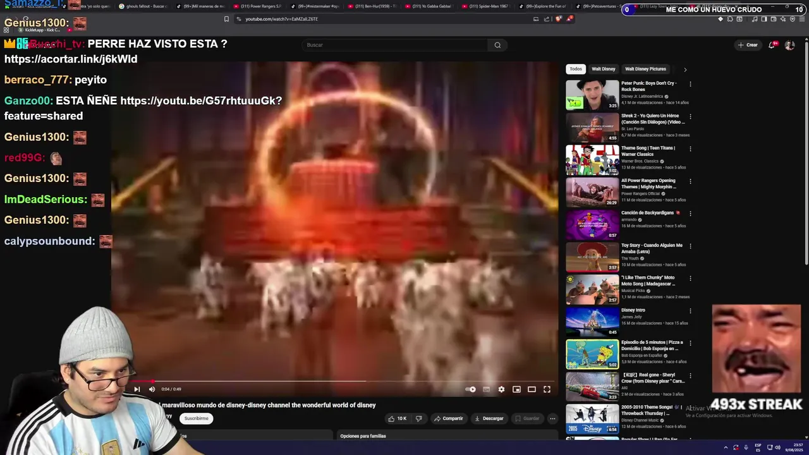Enter fullscreen on the video player

point(547,389)
